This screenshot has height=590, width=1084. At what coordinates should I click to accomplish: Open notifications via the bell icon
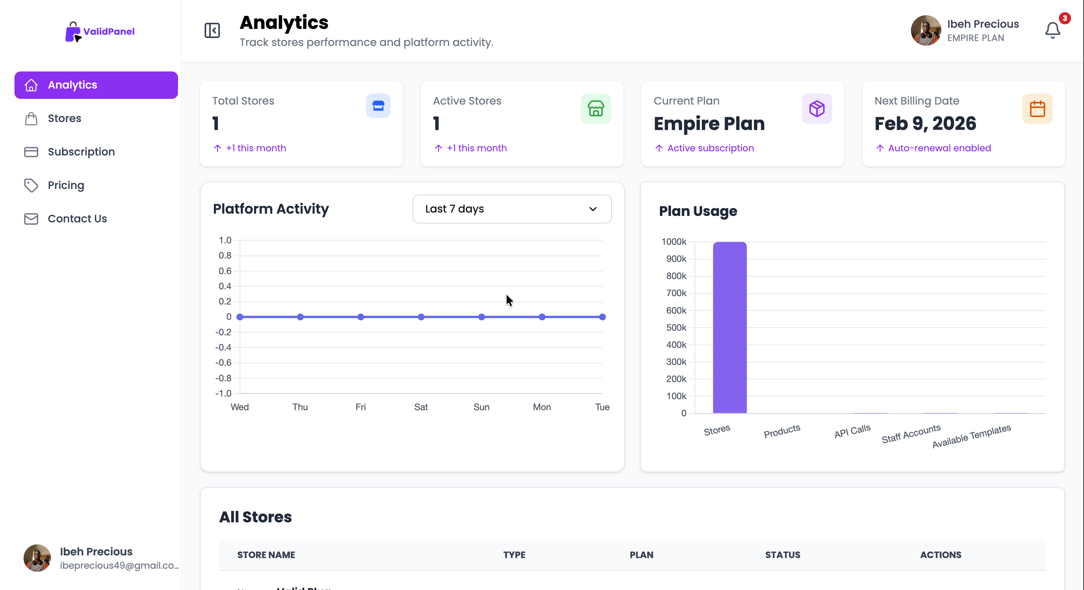click(x=1052, y=30)
